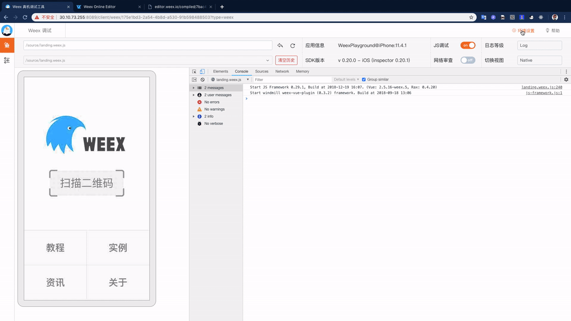Viewport: 571px width, 321px height.
Task: Bookmark the page with the star icon
Action: (471, 17)
